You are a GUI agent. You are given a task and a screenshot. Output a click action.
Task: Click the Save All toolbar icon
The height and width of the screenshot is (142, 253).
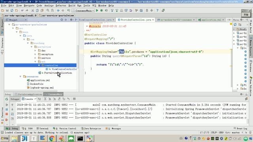[x=7, y=11]
